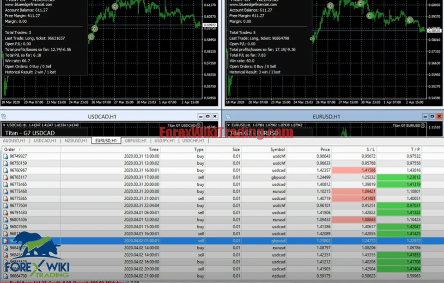Click the order icon for ticket 96807696
This screenshot has height=283, width=444.
coord(6,227)
